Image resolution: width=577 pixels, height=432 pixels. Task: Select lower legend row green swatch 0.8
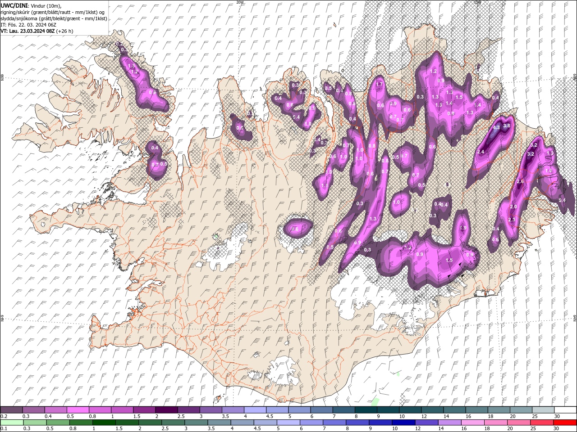(x=81, y=423)
